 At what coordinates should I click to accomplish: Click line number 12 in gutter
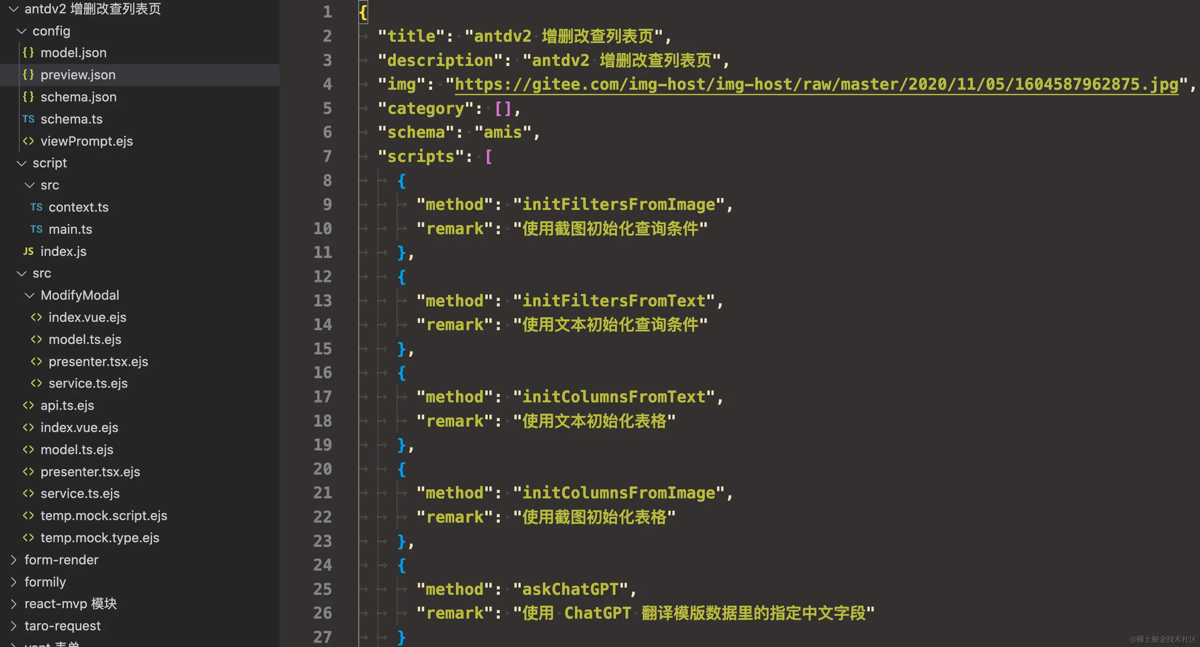(x=322, y=277)
